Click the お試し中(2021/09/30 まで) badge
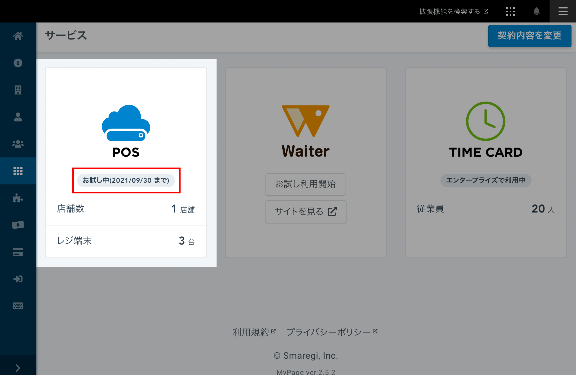 pos(126,180)
